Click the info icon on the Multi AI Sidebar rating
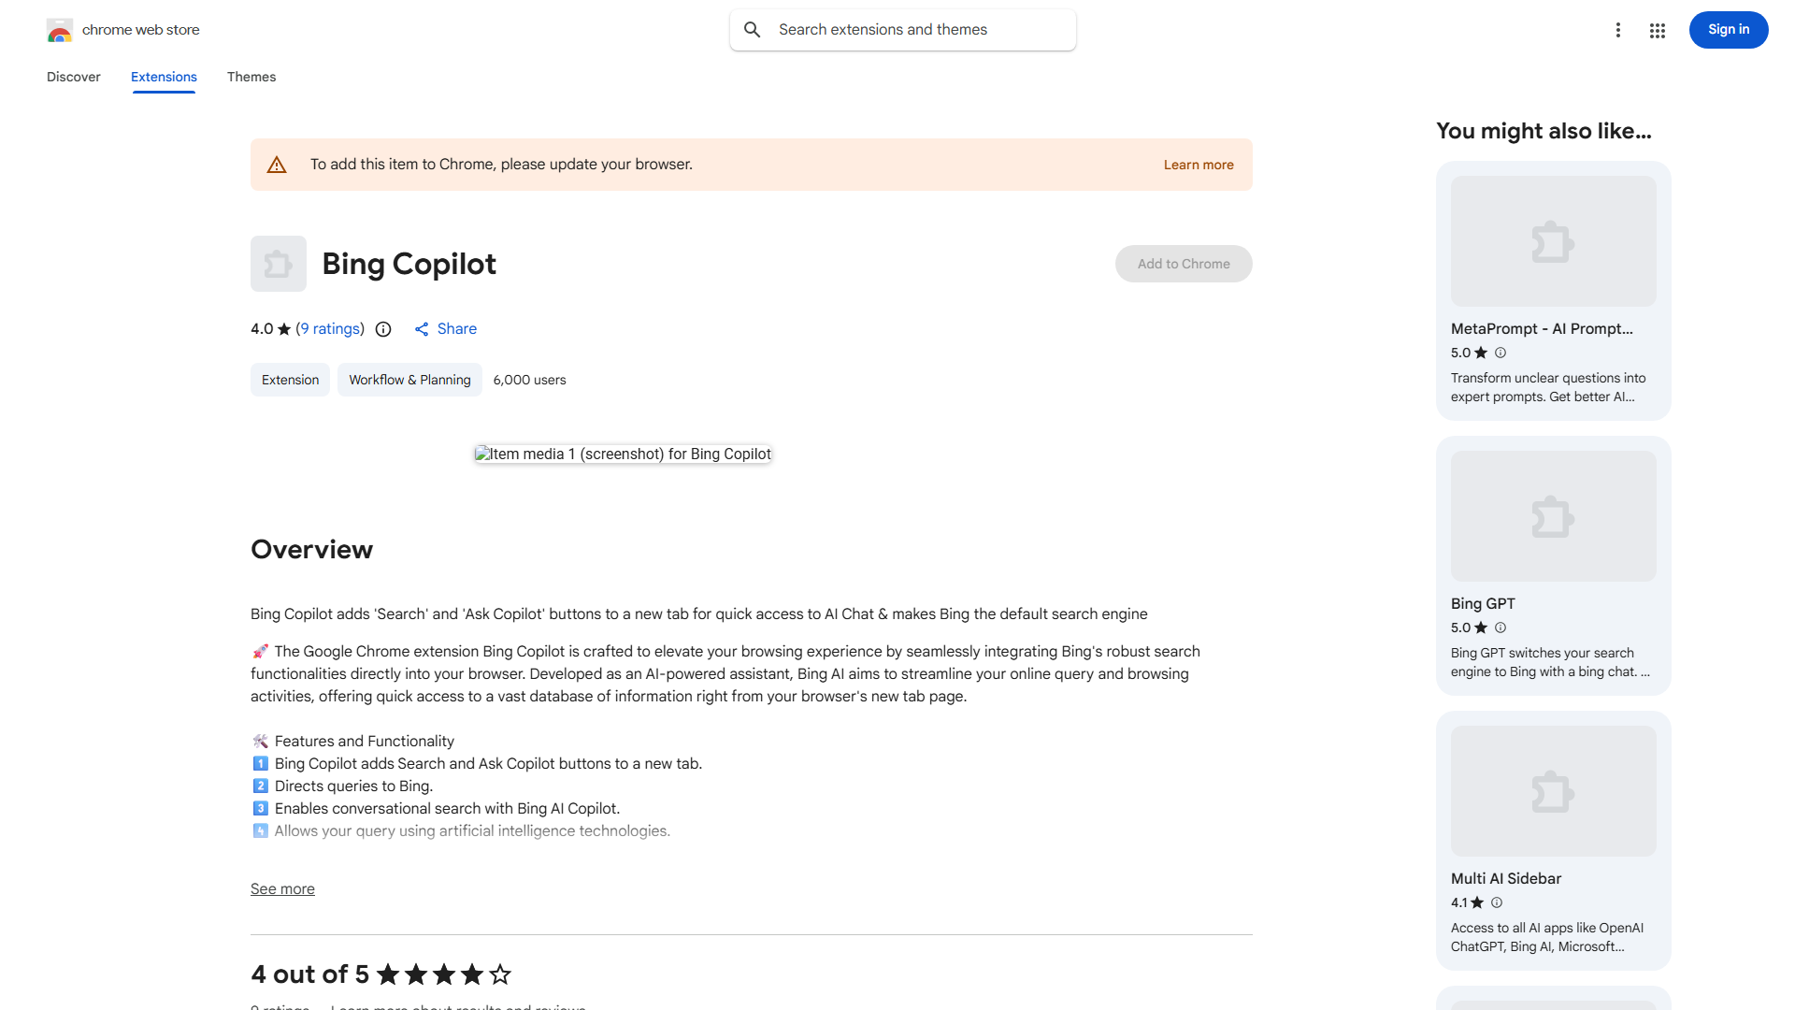 (x=1497, y=902)
